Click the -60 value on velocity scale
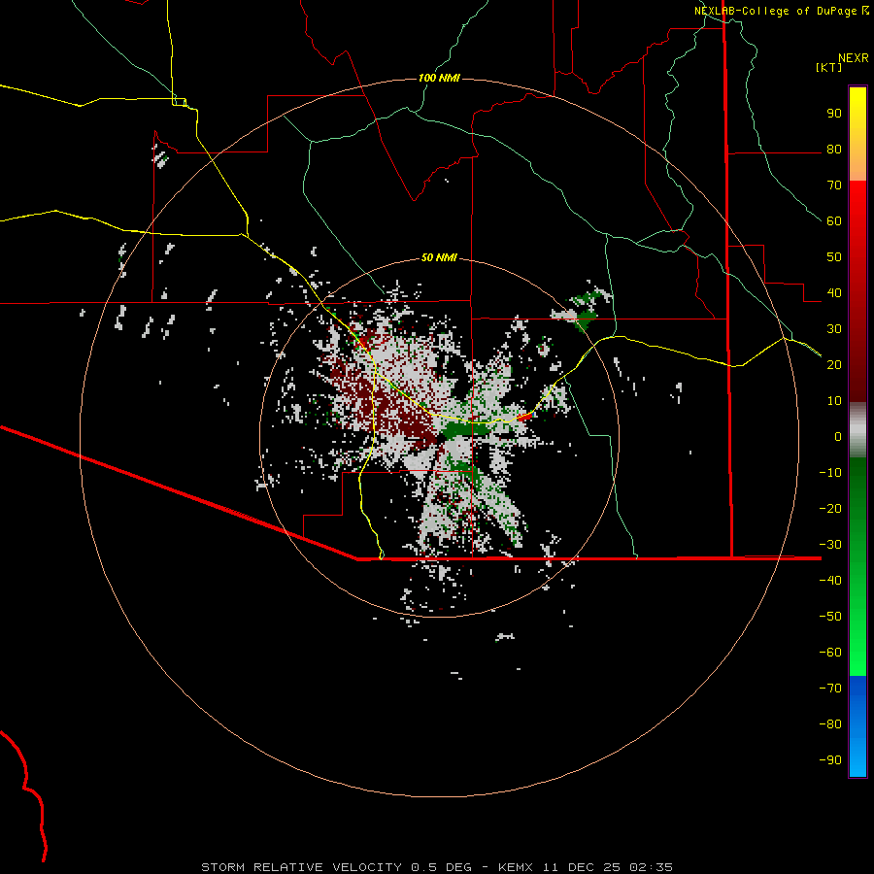The image size is (874, 874). click(x=830, y=653)
